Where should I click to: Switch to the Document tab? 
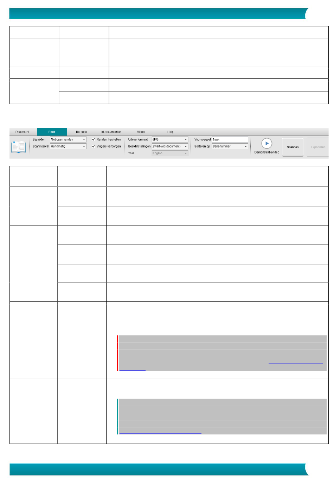tap(22, 132)
